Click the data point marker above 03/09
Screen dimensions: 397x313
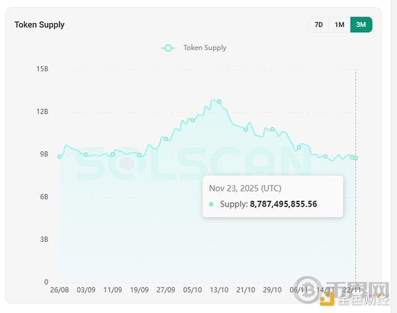(x=86, y=155)
